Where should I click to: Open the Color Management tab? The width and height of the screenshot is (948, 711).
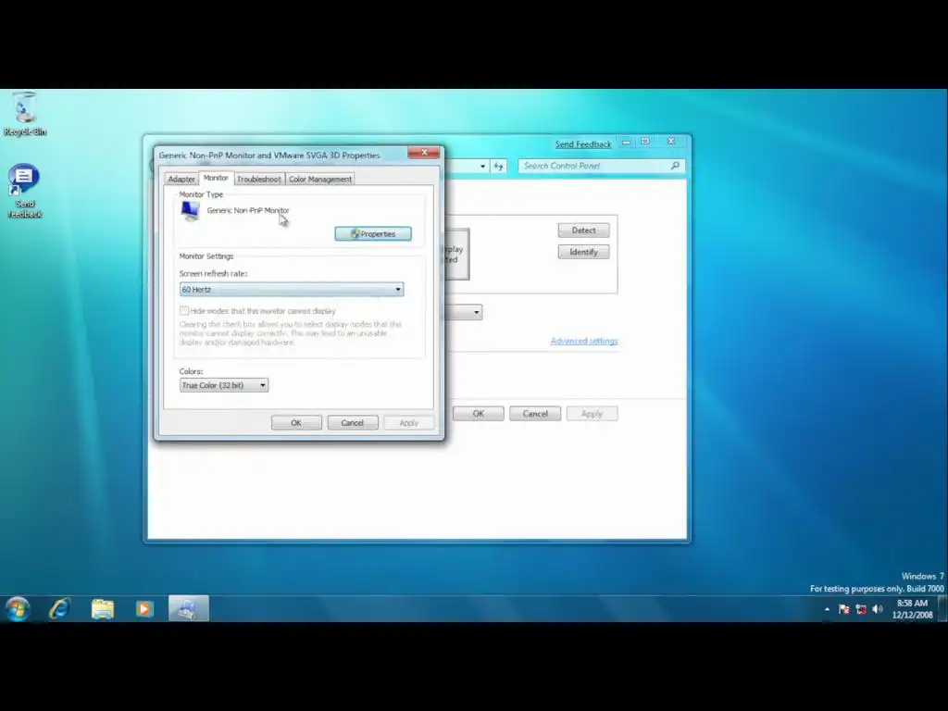[x=319, y=179]
